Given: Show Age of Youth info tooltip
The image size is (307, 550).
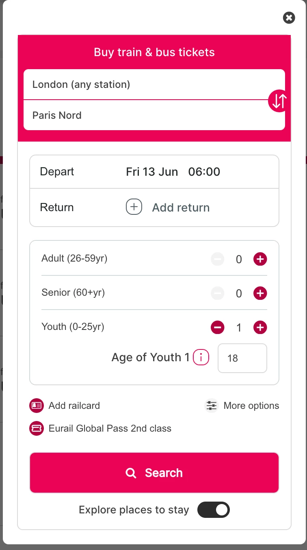Looking at the screenshot, I should (201, 358).
